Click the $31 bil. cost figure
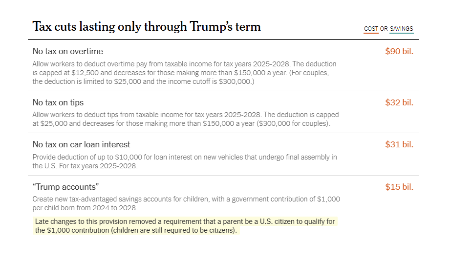Image resolution: width=451 pixels, height=260 pixels. (x=399, y=144)
